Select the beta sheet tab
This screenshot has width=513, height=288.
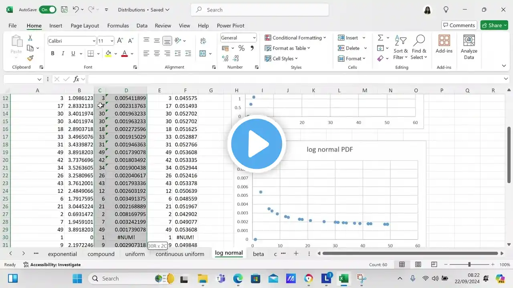click(259, 254)
